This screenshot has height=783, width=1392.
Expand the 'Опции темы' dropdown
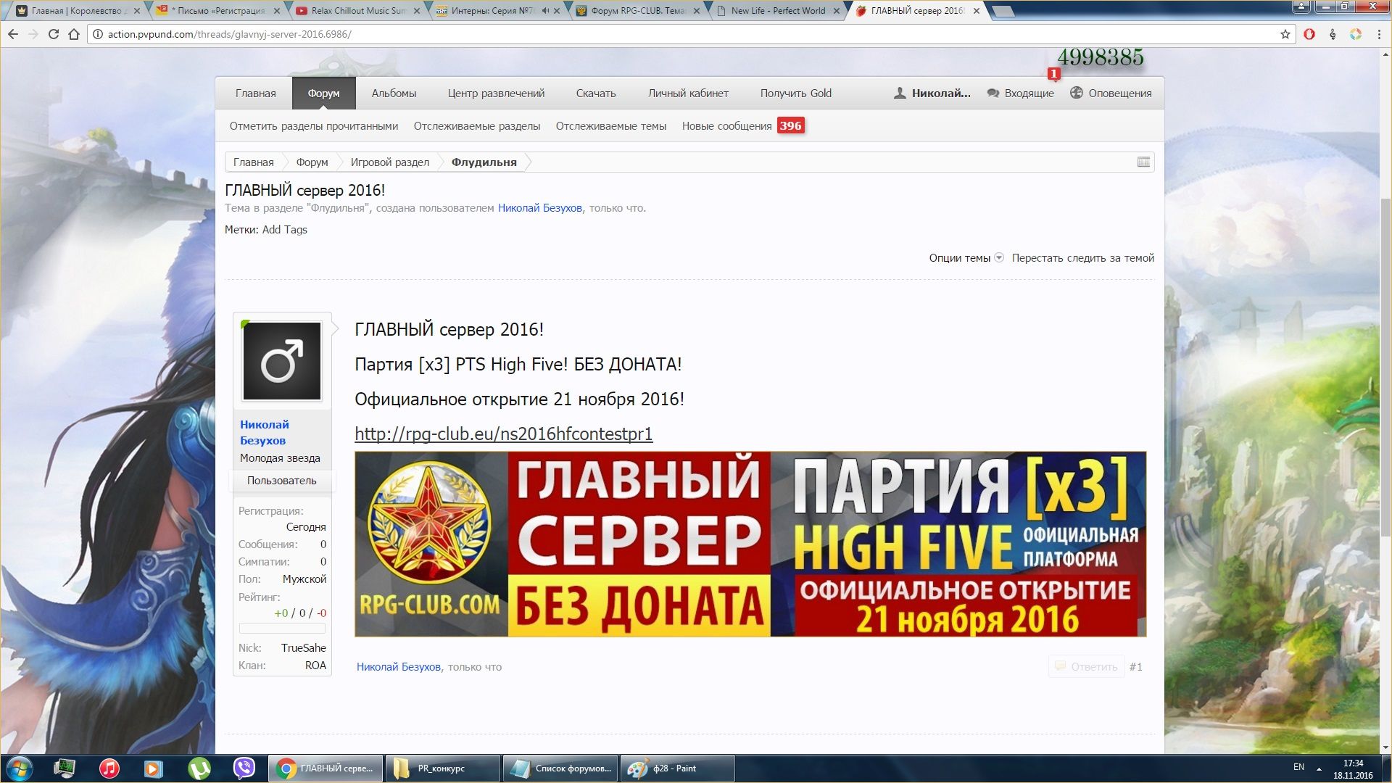coord(966,258)
